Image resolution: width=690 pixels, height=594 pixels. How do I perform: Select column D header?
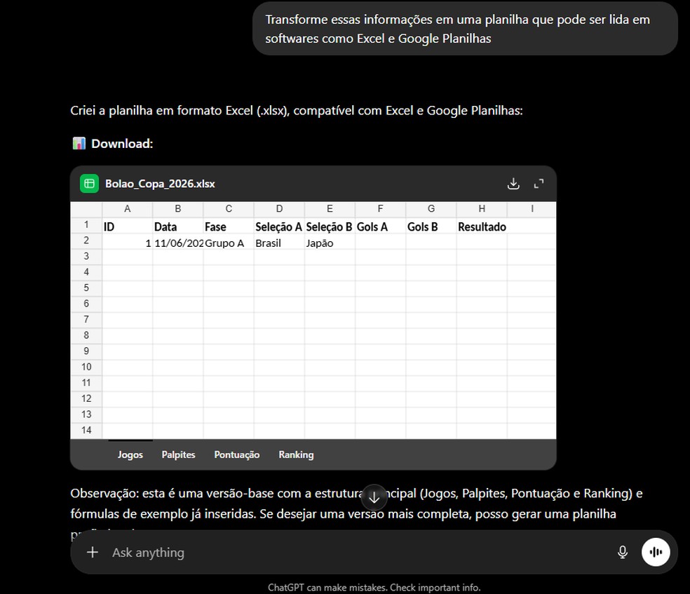pyautogui.click(x=279, y=209)
